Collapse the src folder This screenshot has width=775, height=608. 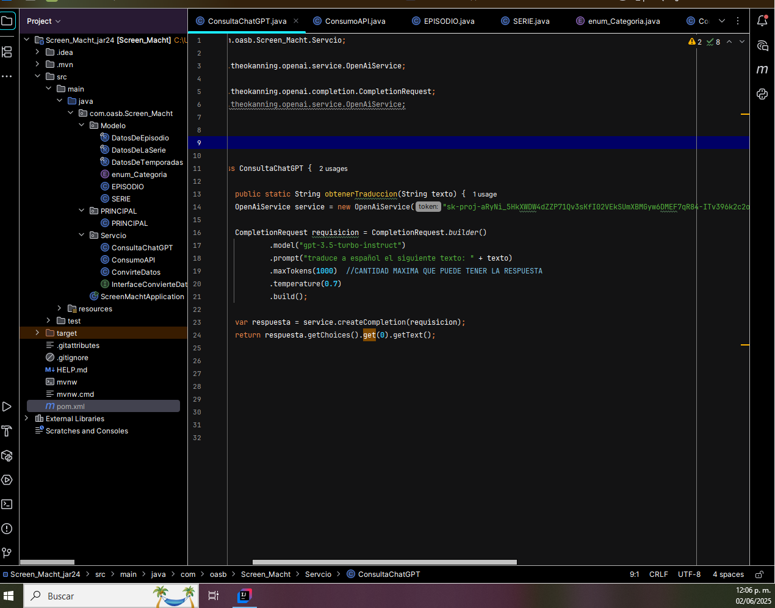coord(38,76)
